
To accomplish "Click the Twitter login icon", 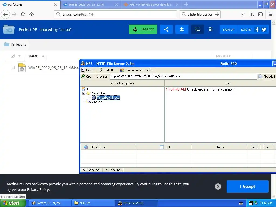I will [x=264, y=30].
